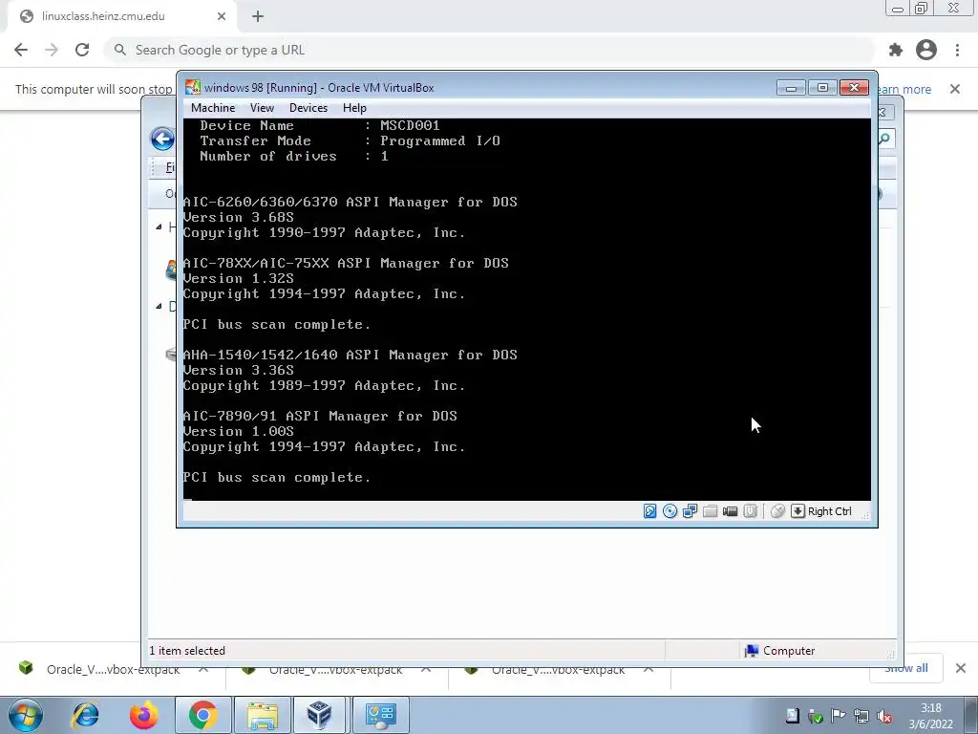
Task: Select the linuxclass.heinz.cmu.edu browser tab
Action: pos(122,16)
